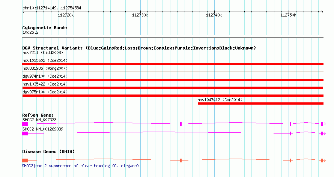Click the right arrow of the ruler

(322, 12)
